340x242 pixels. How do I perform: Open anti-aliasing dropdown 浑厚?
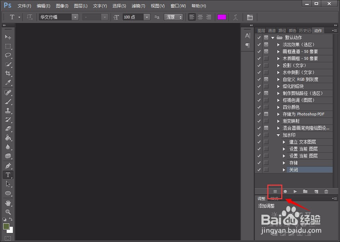click(x=173, y=17)
